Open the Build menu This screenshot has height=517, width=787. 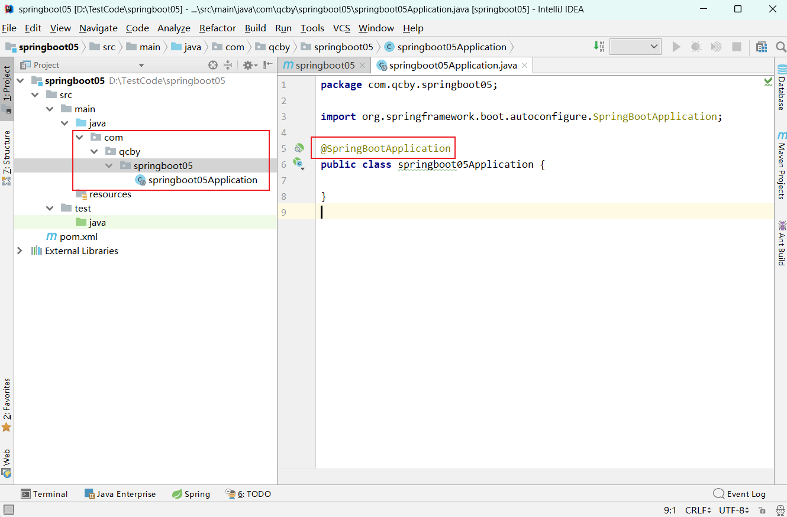(256, 28)
